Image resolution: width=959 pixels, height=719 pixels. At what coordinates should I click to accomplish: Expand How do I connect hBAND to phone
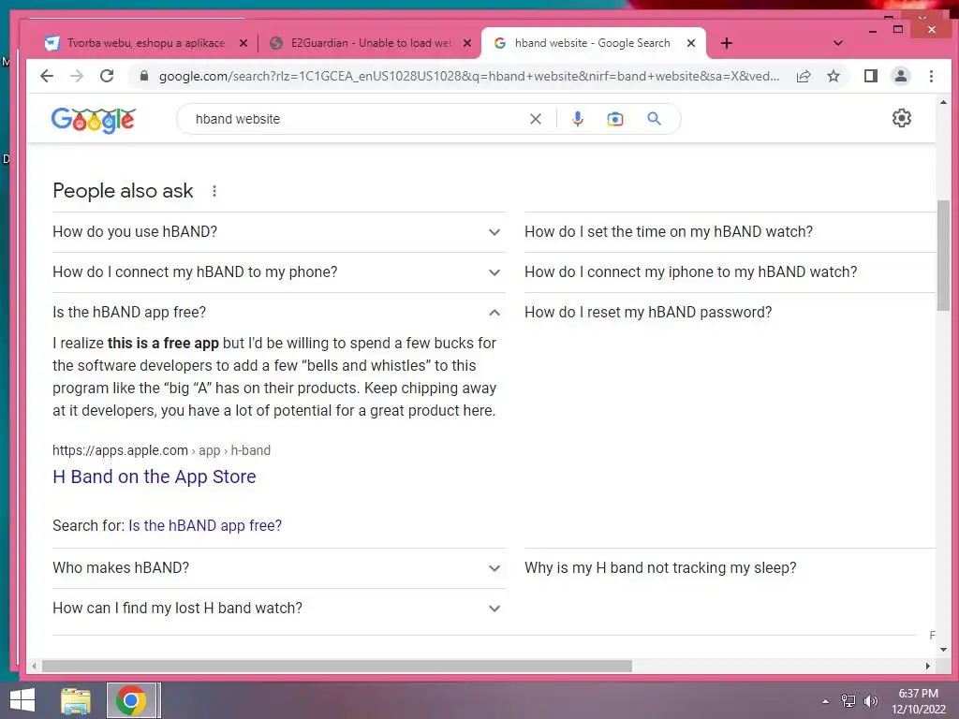pyautogui.click(x=278, y=272)
